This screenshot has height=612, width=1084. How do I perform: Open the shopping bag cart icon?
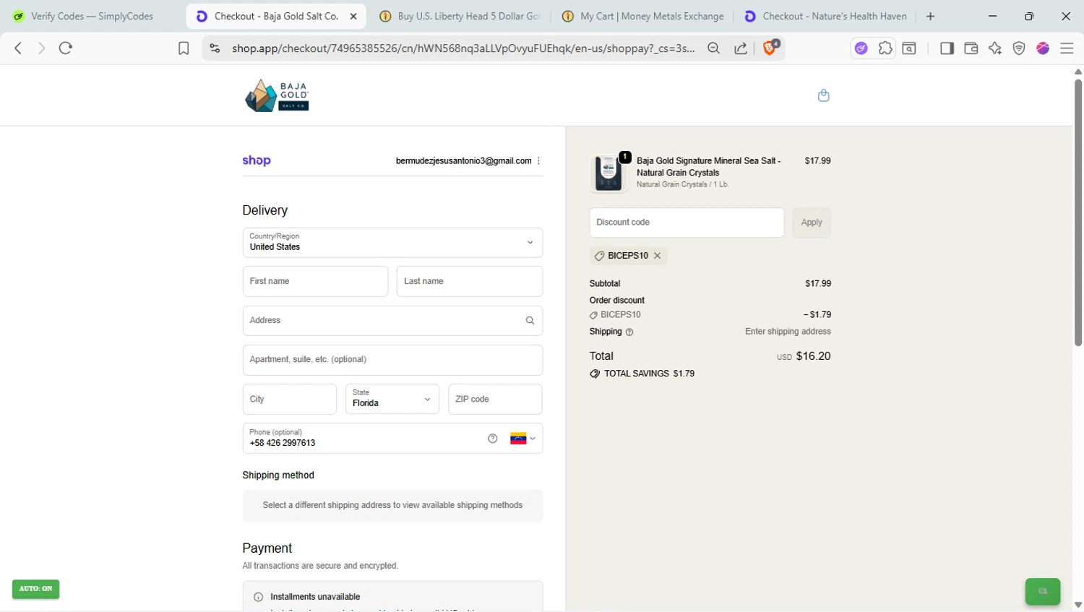823,95
